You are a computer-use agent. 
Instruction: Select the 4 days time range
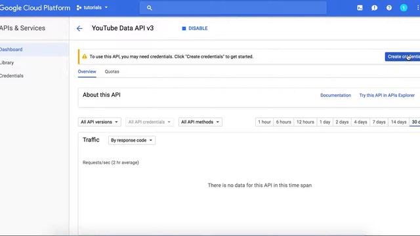tap(360, 122)
